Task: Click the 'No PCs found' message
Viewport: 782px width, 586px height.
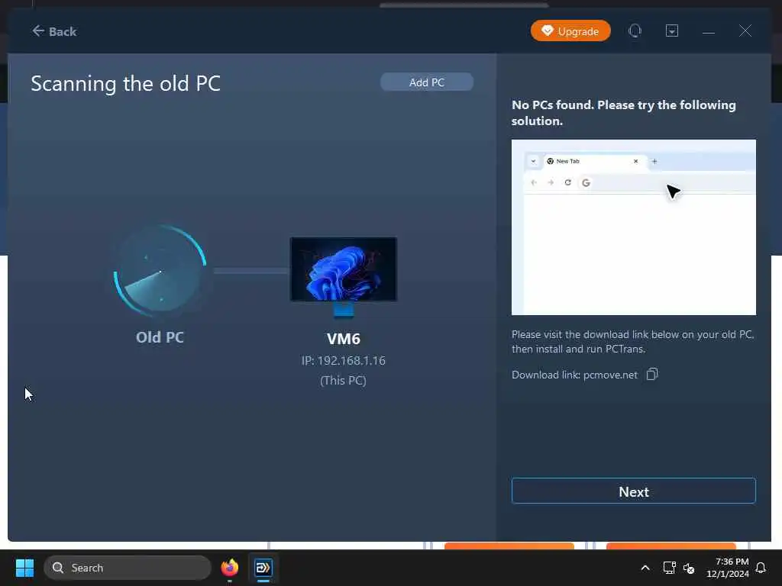Action: coord(623,113)
